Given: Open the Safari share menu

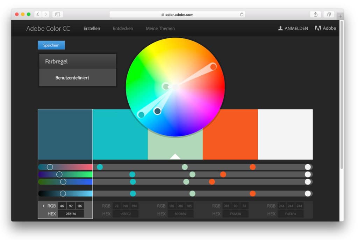Looking at the screenshot, I should tap(316, 14).
